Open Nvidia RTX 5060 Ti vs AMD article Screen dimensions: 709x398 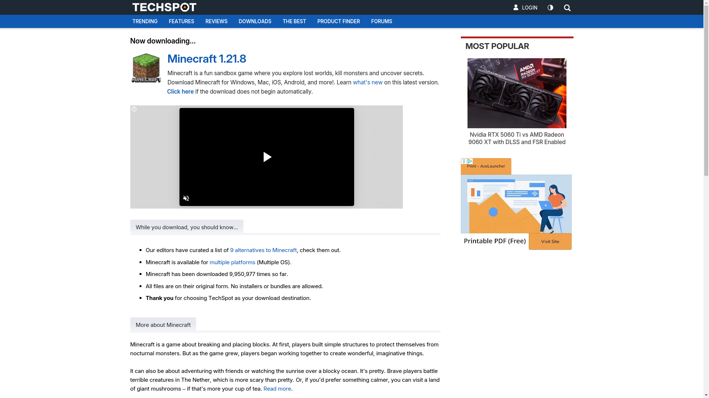pos(517,139)
